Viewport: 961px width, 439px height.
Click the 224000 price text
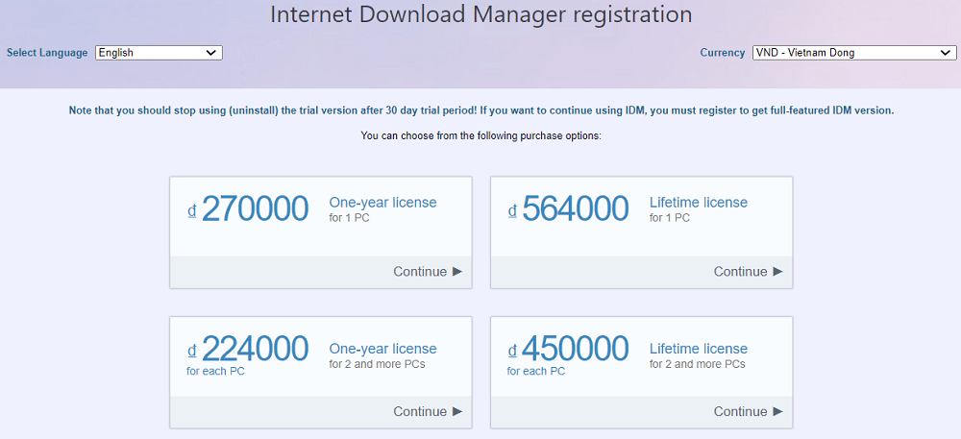point(255,349)
